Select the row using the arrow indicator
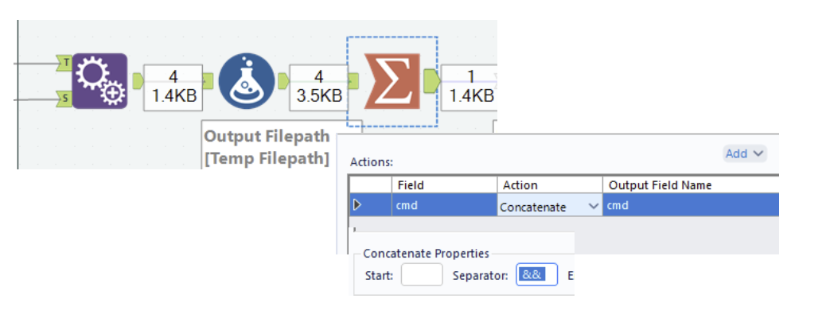Screen dimensions: 826x326 coord(357,205)
